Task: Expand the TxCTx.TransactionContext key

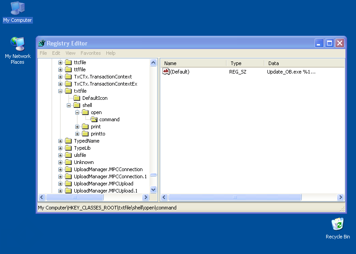Action: (x=60, y=77)
